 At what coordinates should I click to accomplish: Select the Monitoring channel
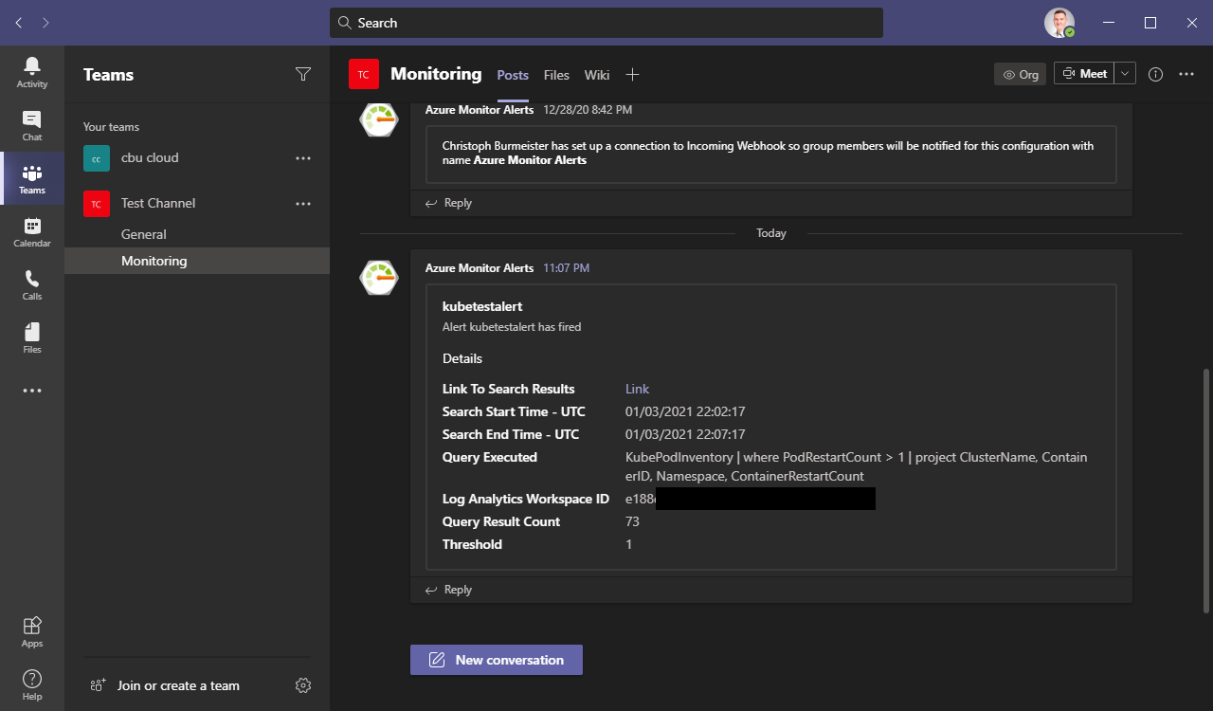pos(197,261)
